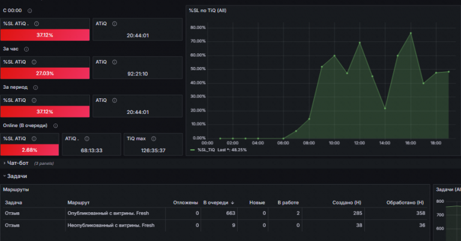This screenshot has width=461, height=241.
Task: Sort table by Создано (Н) column header
Action: [346, 203]
